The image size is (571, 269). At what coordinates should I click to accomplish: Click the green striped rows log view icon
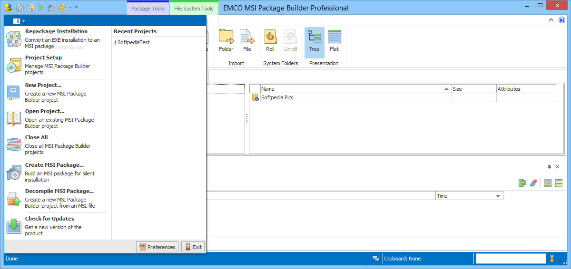click(548, 183)
